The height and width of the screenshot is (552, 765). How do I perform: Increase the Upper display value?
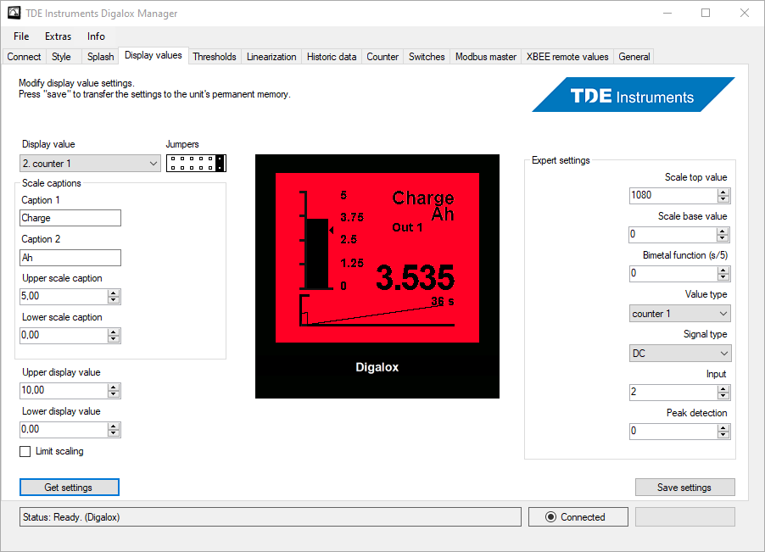[x=114, y=387]
